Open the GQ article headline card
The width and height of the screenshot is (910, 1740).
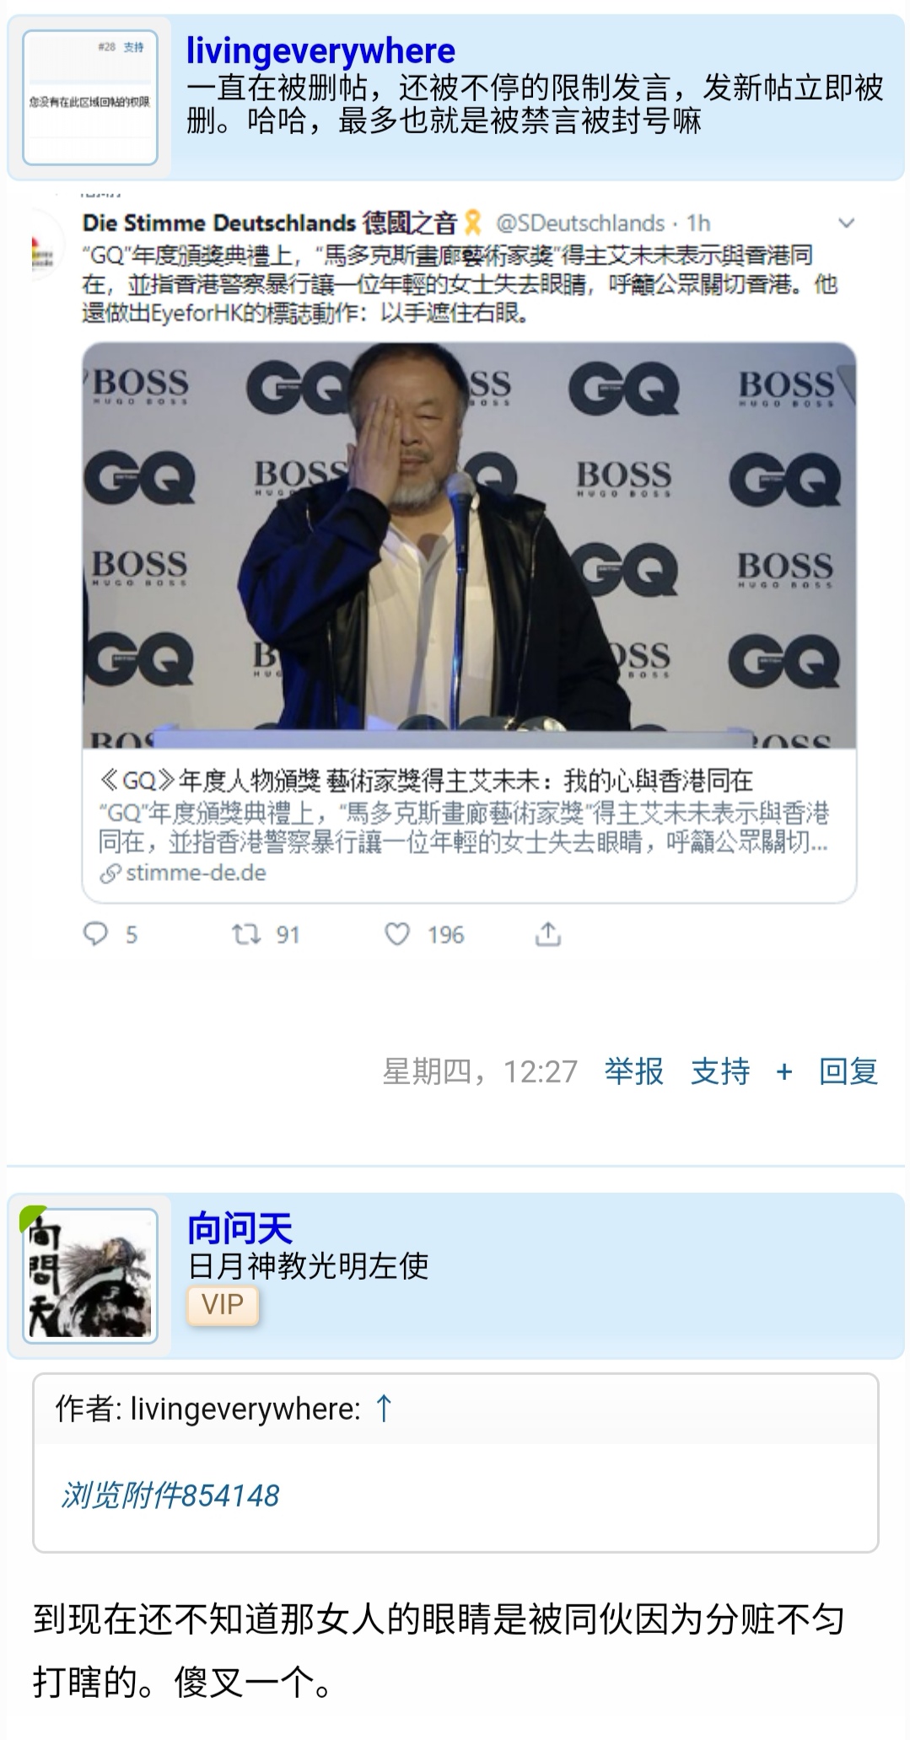(x=469, y=826)
